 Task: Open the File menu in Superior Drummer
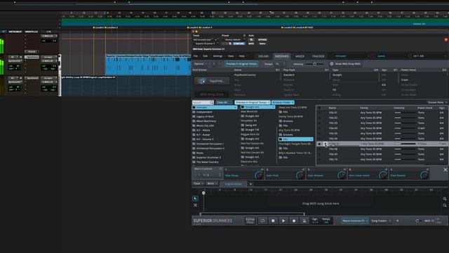tap(196, 56)
